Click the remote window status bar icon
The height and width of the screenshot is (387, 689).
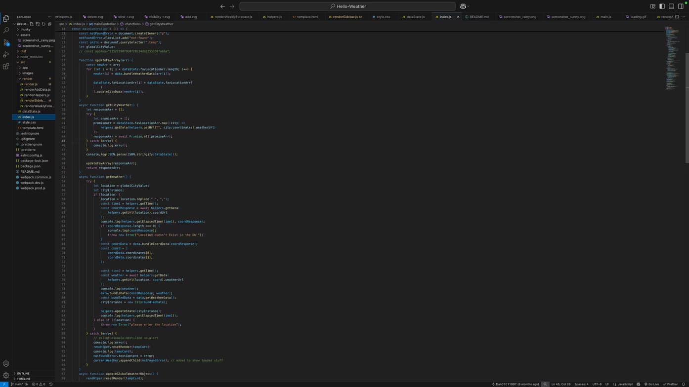tap(4, 384)
